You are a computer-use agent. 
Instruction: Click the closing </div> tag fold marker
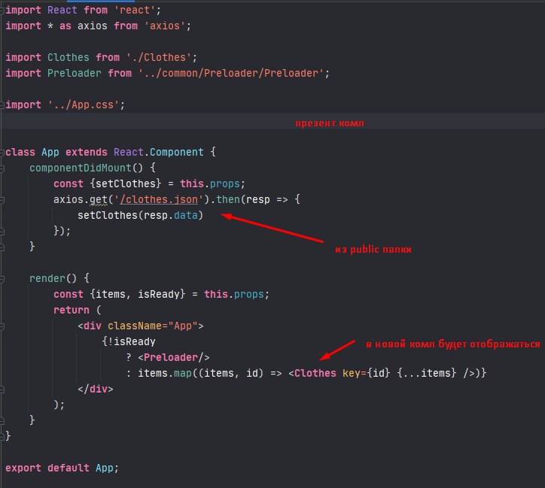(2, 389)
